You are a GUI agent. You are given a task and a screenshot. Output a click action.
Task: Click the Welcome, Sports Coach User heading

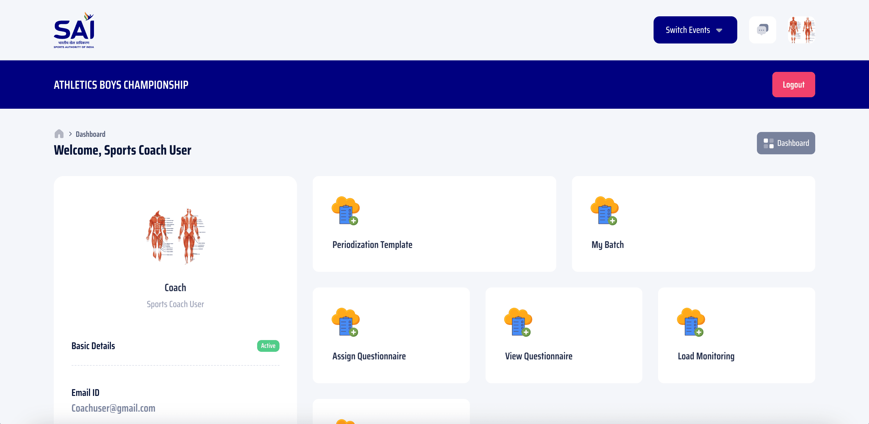122,150
